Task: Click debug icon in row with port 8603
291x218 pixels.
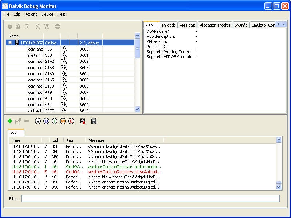Action: point(64,68)
